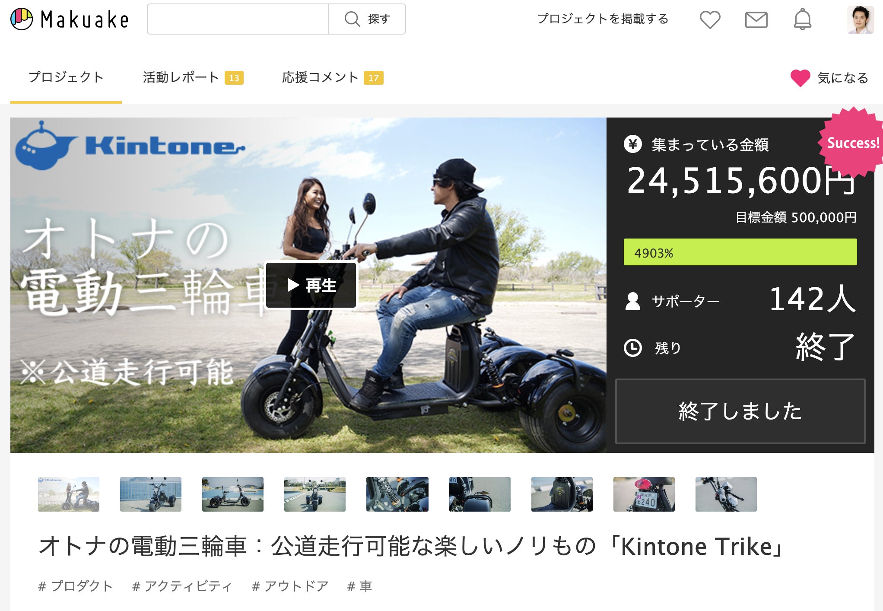Open notifications via the bell icon
This screenshot has height=611, width=883.
click(x=802, y=20)
